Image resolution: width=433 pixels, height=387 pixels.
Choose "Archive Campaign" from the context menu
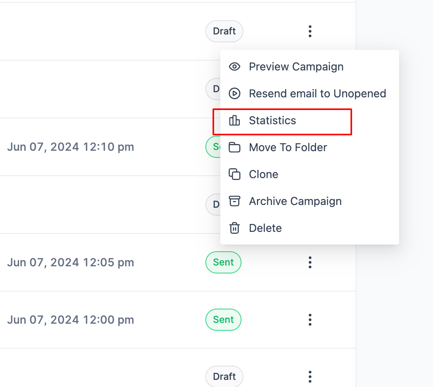tap(295, 201)
